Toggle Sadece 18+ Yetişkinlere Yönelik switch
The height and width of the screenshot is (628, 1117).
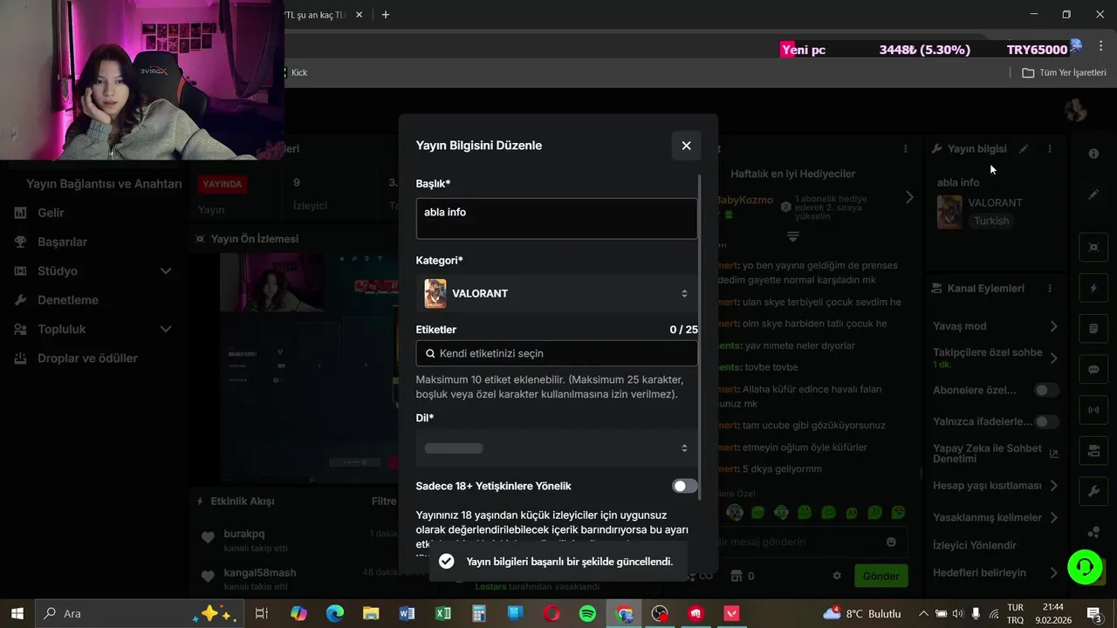(x=685, y=486)
